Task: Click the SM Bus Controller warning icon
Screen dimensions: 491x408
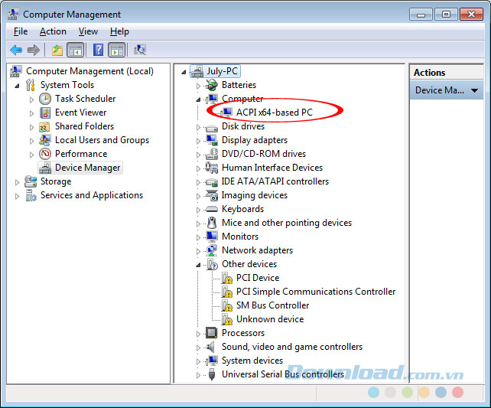Action: click(226, 305)
